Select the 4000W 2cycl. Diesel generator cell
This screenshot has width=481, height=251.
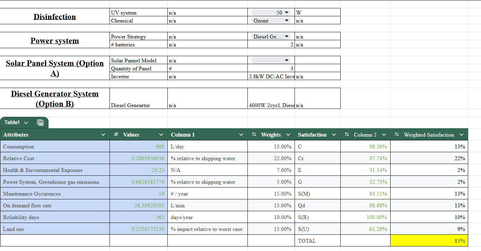click(x=271, y=105)
